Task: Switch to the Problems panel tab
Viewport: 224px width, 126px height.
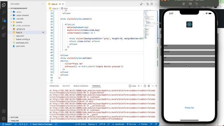Action: coord(54,86)
